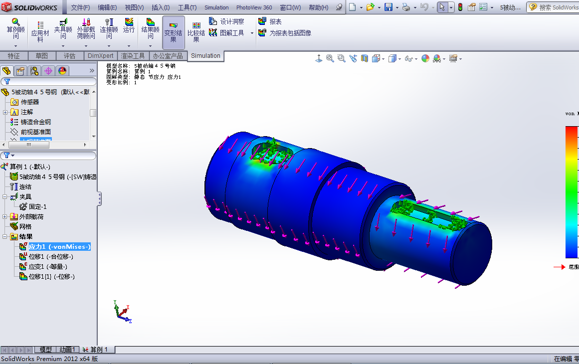Screen dimensions: 579x364
Task: Open the PhotoView 360 menu
Action: pyautogui.click(x=254, y=7)
